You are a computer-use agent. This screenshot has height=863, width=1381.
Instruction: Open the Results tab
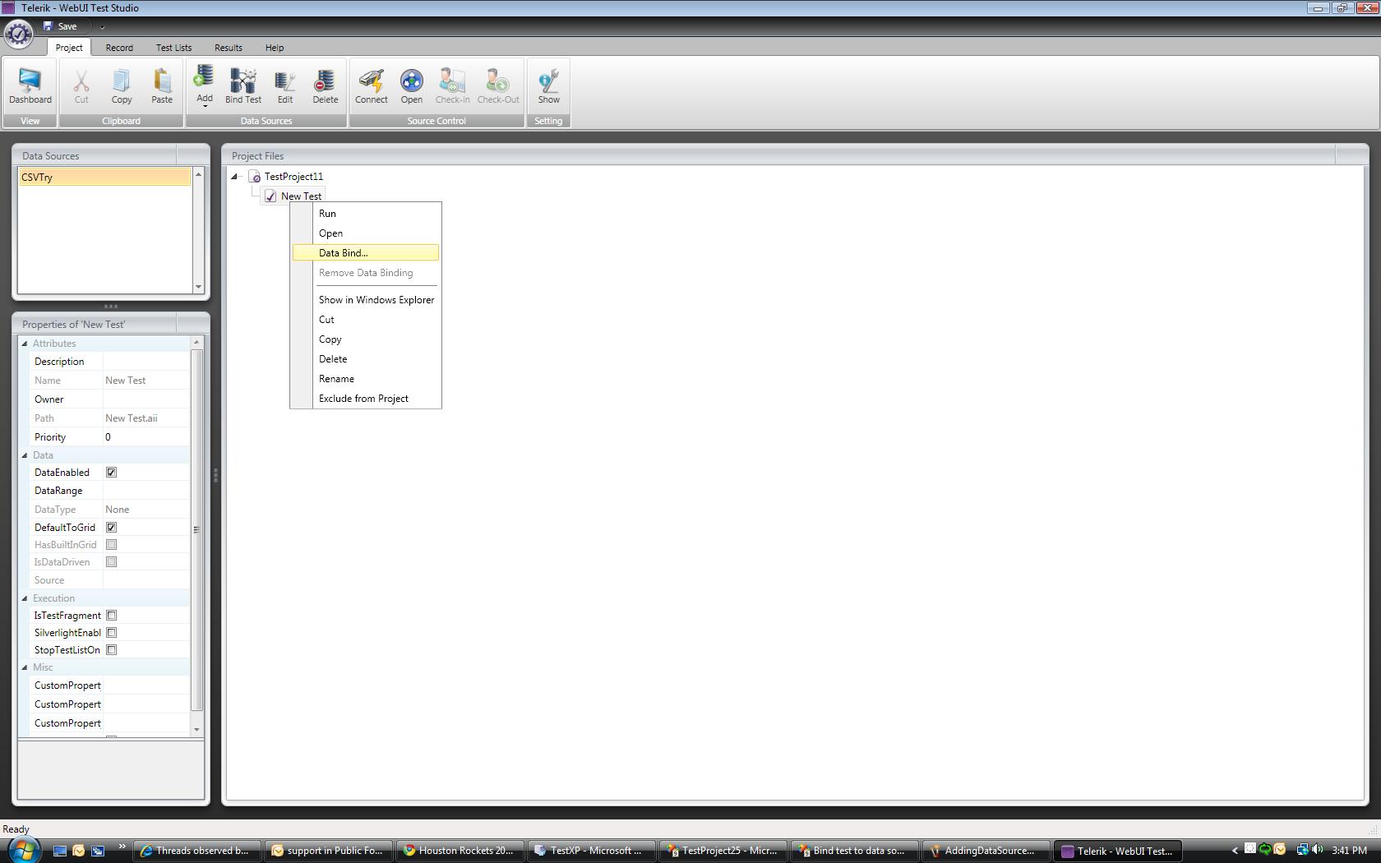(x=228, y=48)
